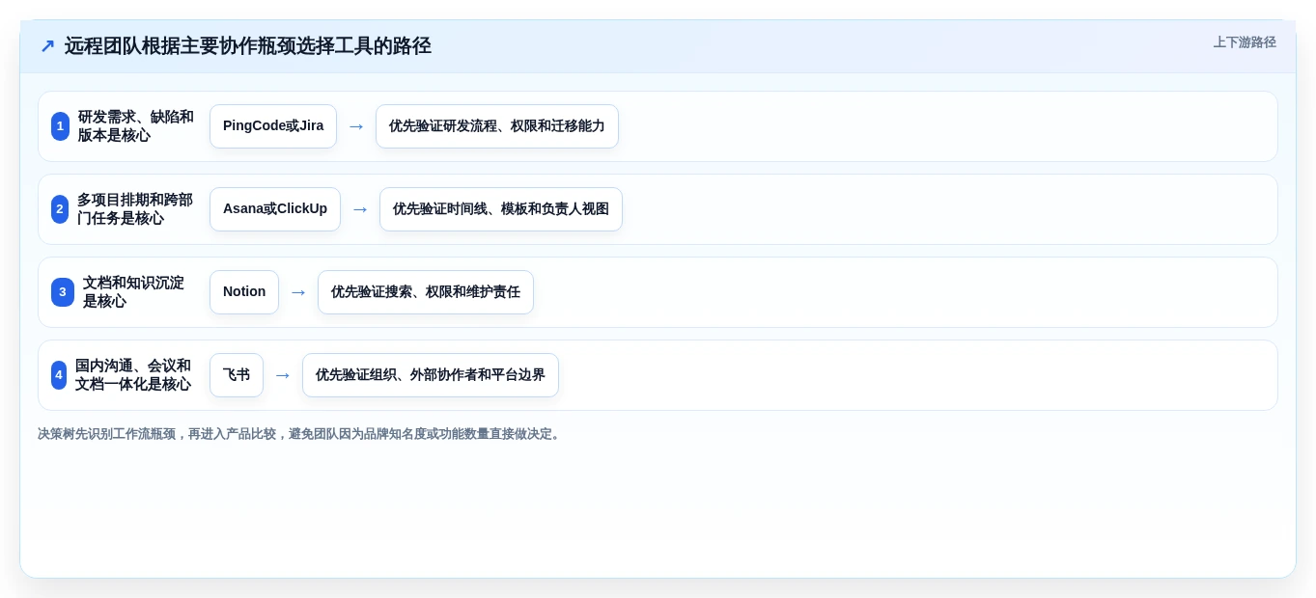Click step number badge 1
1316x598 pixels.
tap(60, 126)
